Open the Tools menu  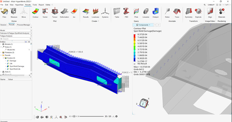pyautogui.click(x=35, y=5)
